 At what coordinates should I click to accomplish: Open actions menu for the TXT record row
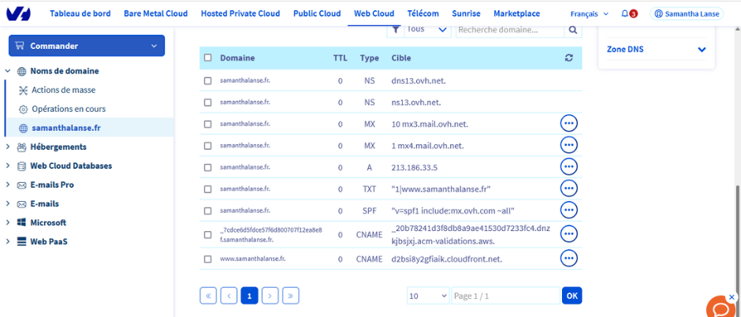click(569, 188)
